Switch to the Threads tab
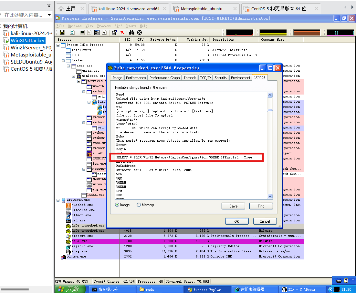356x293 pixels. (x=190, y=78)
